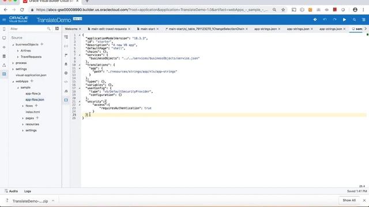Screen dimensions: 369x207
Task: Click the Git/share header icon
Action: (315, 20)
